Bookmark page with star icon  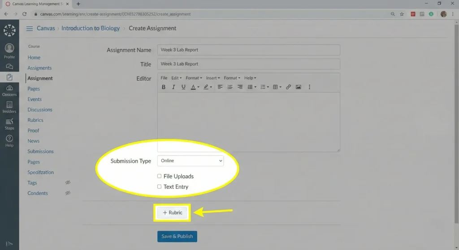(x=402, y=14)
